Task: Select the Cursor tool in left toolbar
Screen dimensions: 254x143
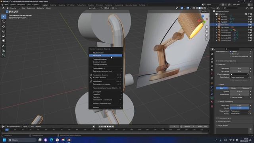Action: [x=4, y=21]
